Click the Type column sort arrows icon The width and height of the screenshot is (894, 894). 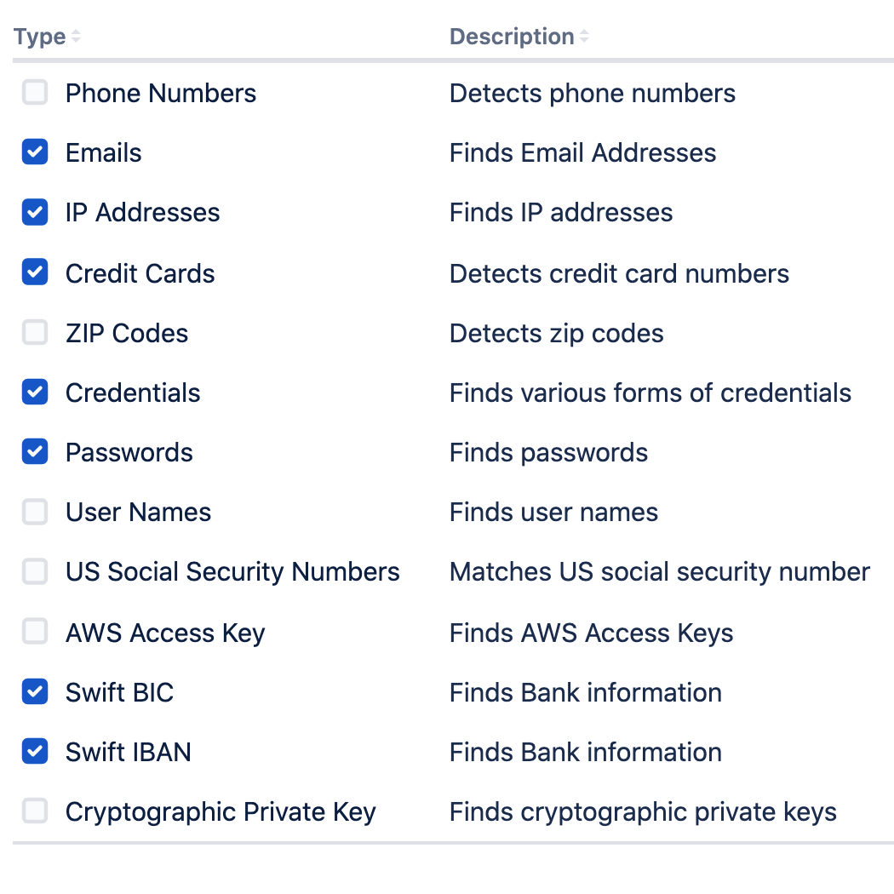pos(75,37)
